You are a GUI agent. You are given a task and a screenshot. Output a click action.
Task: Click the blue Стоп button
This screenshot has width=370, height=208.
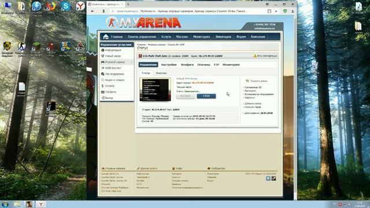pyautogui.click(x=206, y=96)
